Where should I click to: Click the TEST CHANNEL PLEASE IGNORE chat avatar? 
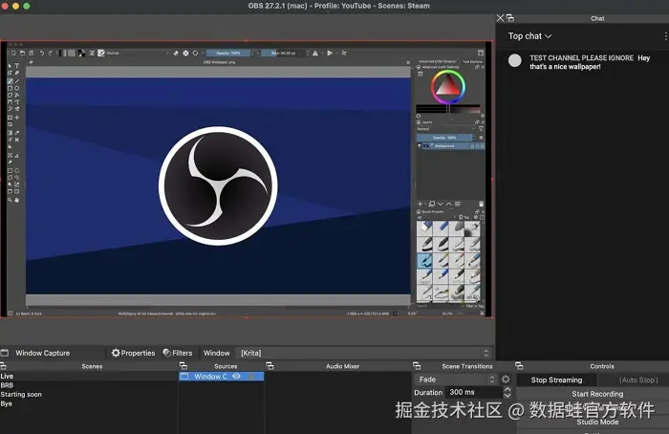[514, 60]
